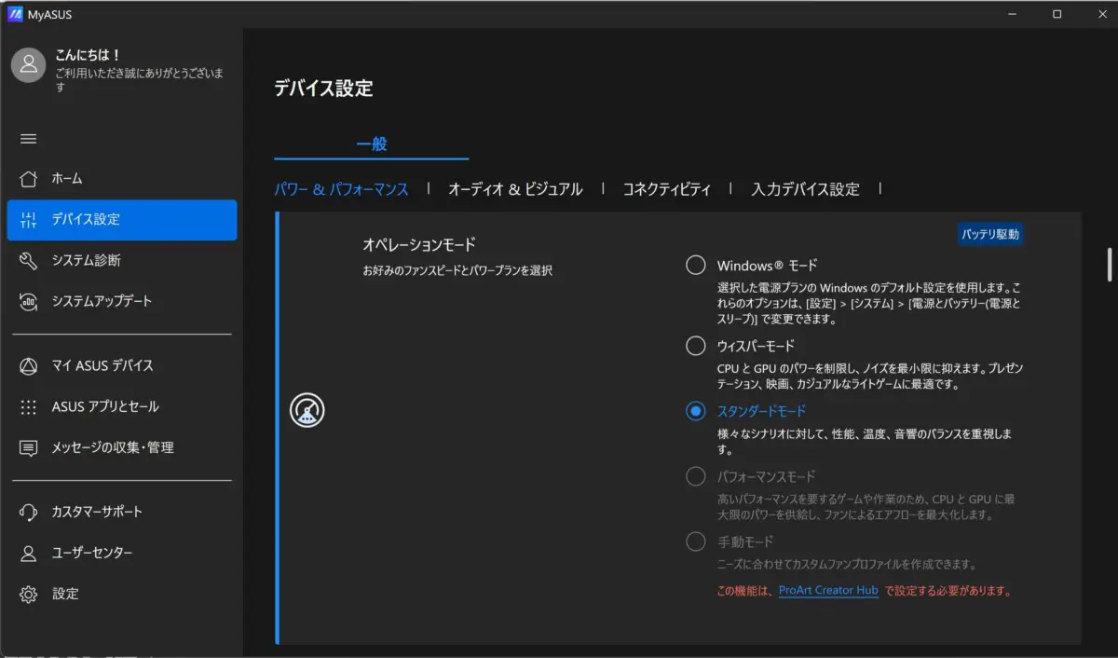1118x658 pixels.
Task: Click the メッセージの収集・管理 message icon
Action: coord(29,448)
